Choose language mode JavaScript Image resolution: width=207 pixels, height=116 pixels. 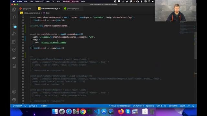click(x=173, y=106)
